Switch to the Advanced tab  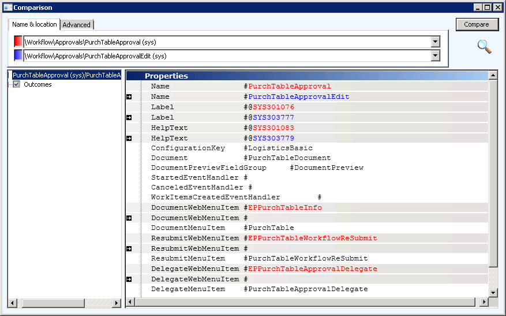[77, 25]
